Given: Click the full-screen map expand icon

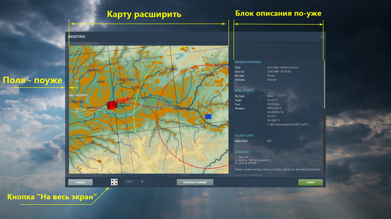Looking at the screenshot, I should (114, 182).
